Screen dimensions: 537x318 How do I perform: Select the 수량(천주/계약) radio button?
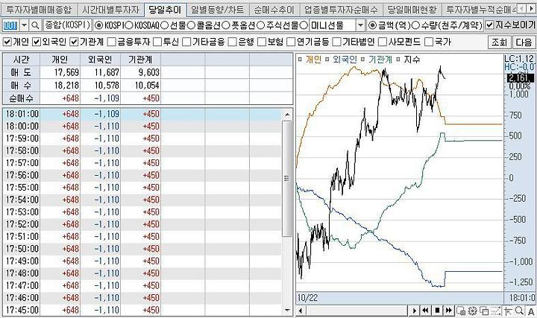coord(415,25)
